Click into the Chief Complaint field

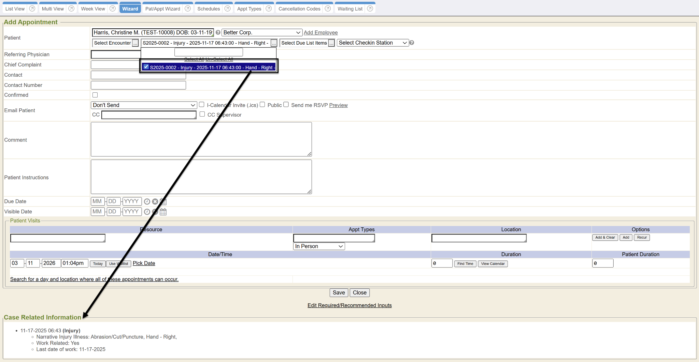tap(115, 65)
